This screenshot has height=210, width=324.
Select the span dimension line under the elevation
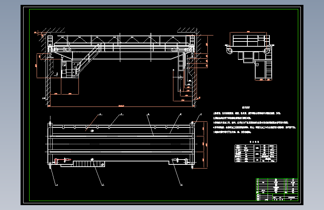click(121, 106)
